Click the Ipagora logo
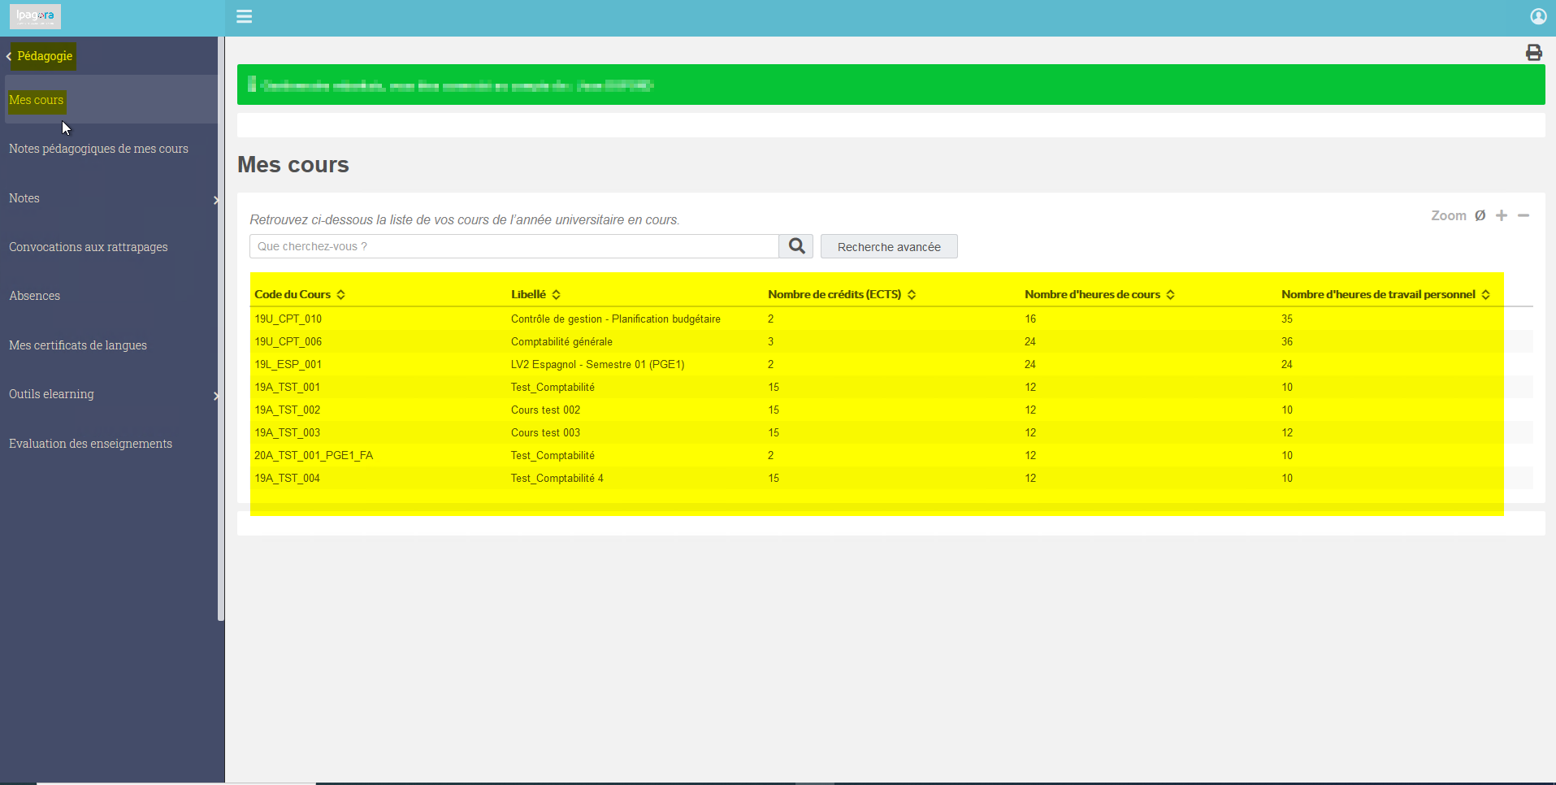Viewport: 1556px width, 785px height. 35,16
